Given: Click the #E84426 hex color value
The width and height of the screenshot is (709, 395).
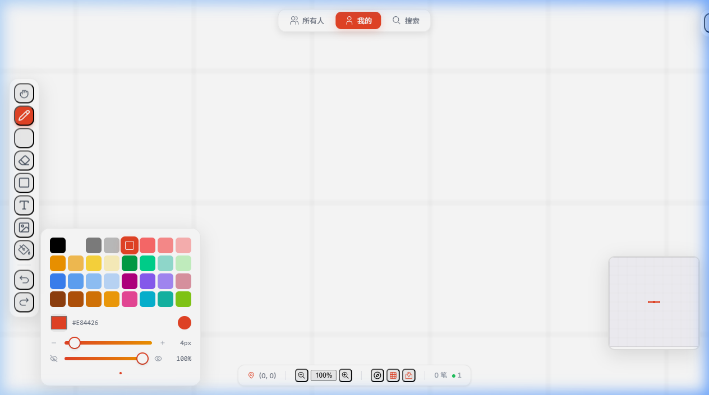Looking at the screenshot, I should [85, 323].
